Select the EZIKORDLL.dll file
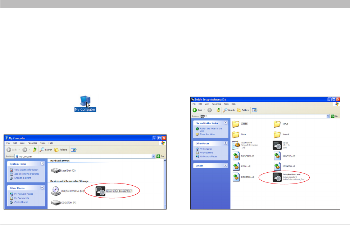The width and height of the screenshot is (350, 225). [244, 177]
